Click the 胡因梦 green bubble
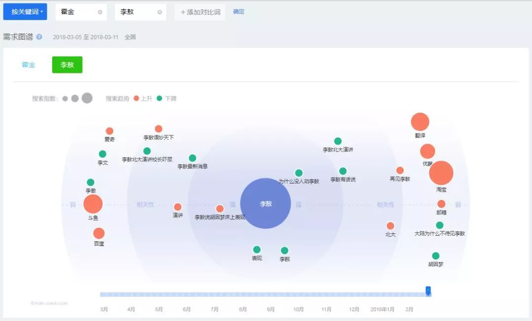Image resolution: width=532 pixels, height=321 pixels. click(x=435, y=256)
